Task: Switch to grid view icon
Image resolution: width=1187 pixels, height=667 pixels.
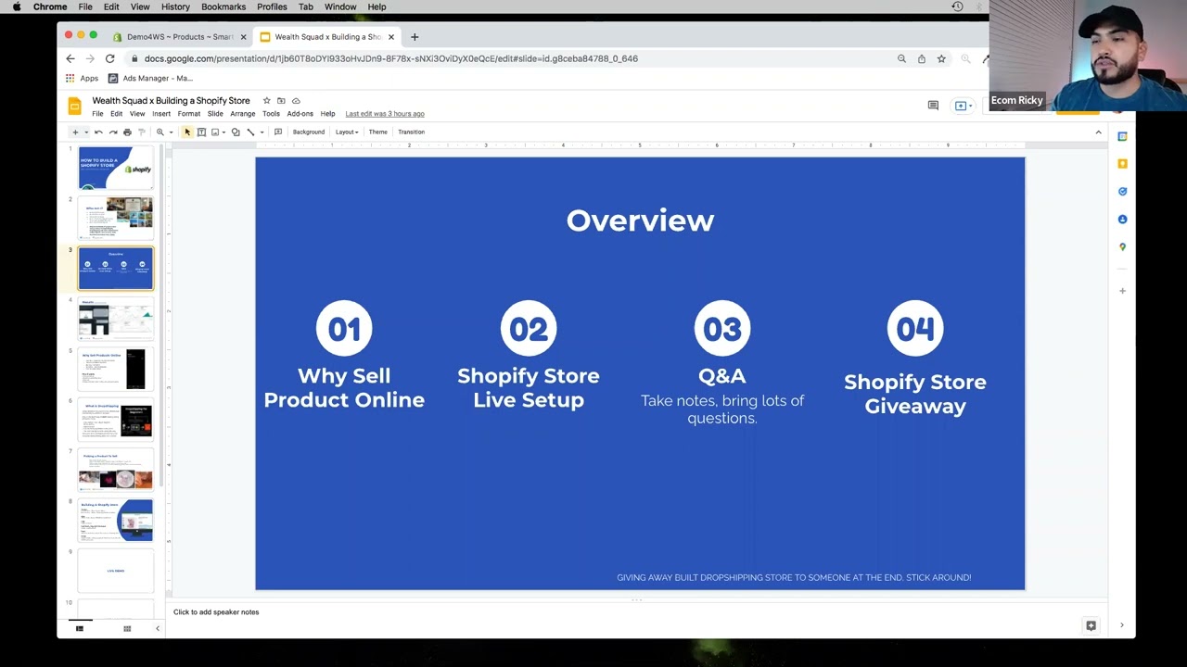Action: pos(127,629)
